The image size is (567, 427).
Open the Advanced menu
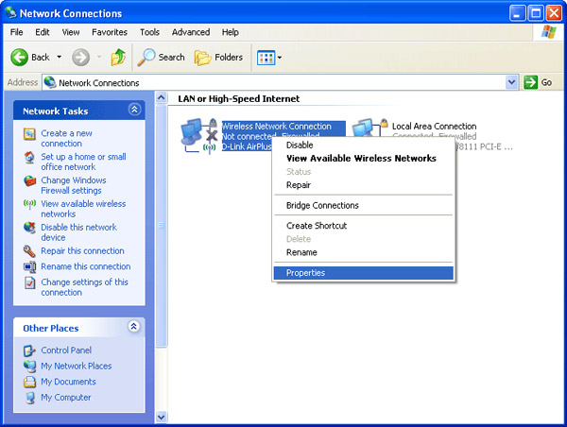pos(192,32)
